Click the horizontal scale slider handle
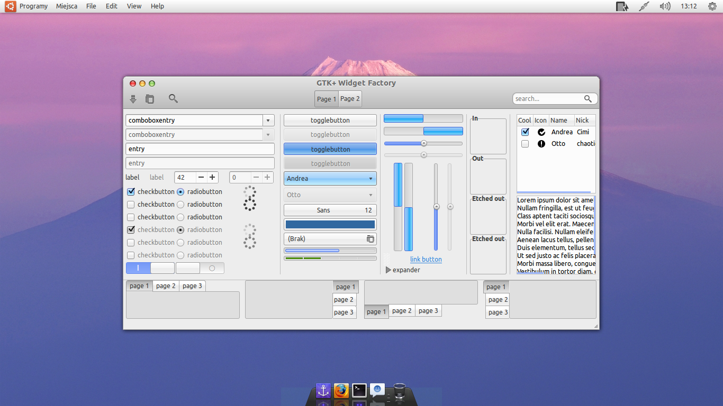Viewport: 723px width, 406px height. pos(423,143)
